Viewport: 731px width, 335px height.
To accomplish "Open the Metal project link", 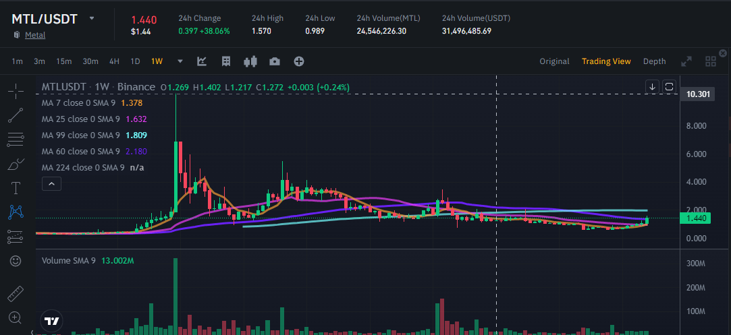I will click(35, 35).
